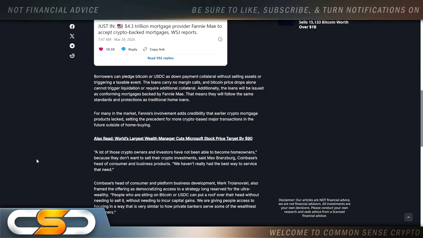Click the tweet timestamp 7:47 AM Mar 26, 2026
Viewport: 423px width, 238px height.
tap(117, 39)
